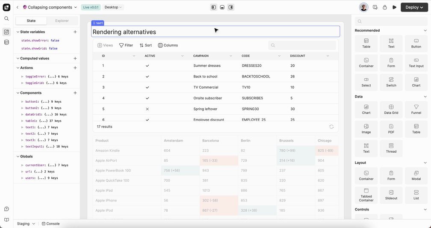The height and width of the screenshot is (228, 431).
Task: Click the lock icon in top bar
Action: pos(385,7)
